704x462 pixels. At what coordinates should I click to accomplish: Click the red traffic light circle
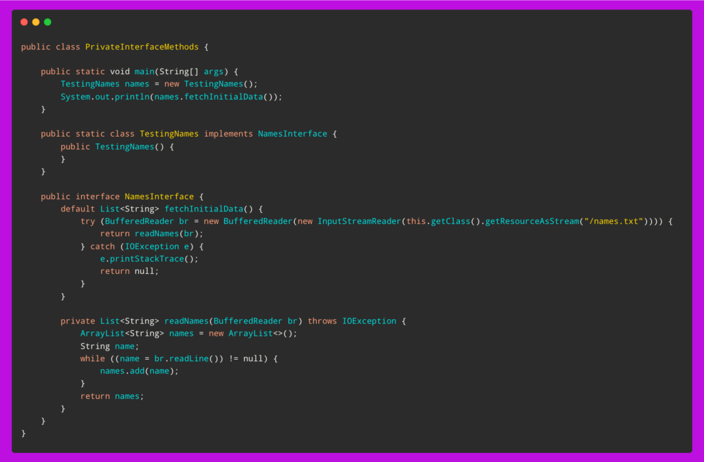pos(24,21)
